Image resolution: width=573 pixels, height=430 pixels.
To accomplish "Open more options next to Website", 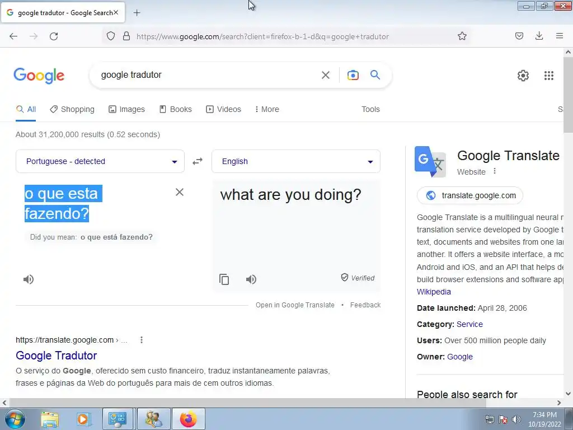I will click(495, 171).
